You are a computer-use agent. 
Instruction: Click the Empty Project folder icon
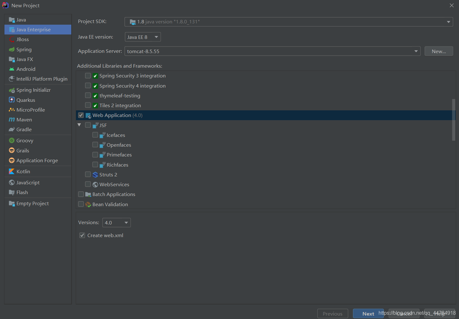pos(12,204)
